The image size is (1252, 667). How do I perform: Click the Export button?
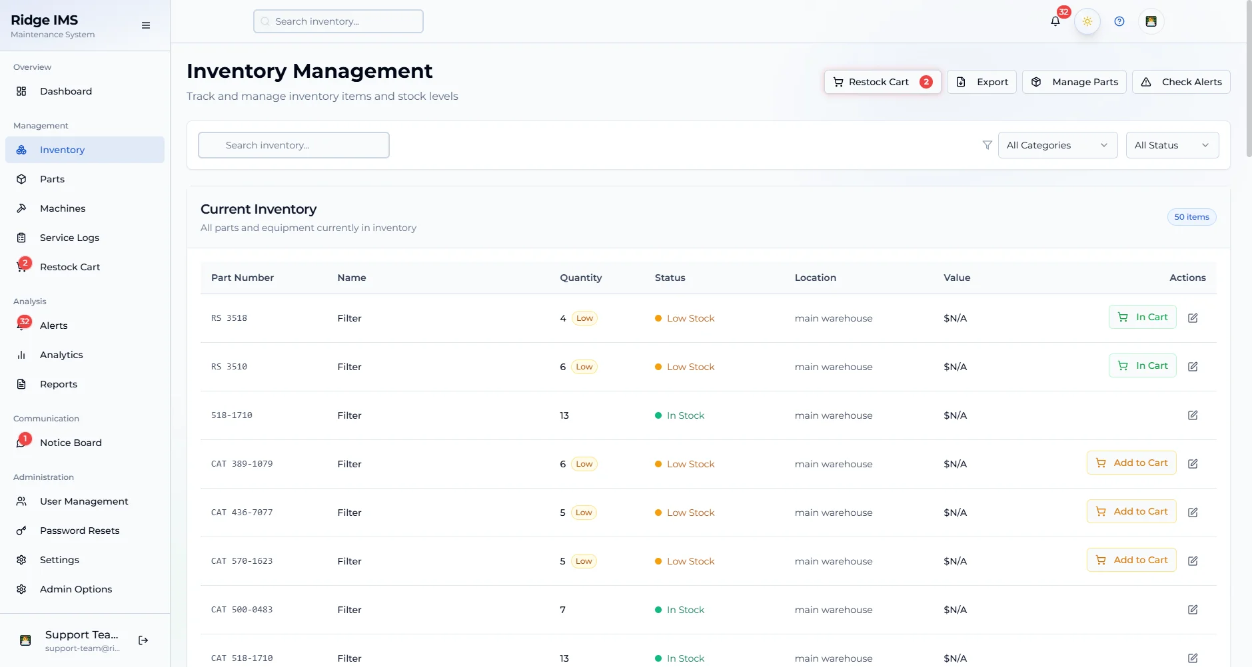point(981,82)
